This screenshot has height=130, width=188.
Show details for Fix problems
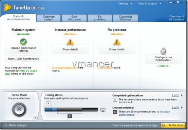pos(117,49)
